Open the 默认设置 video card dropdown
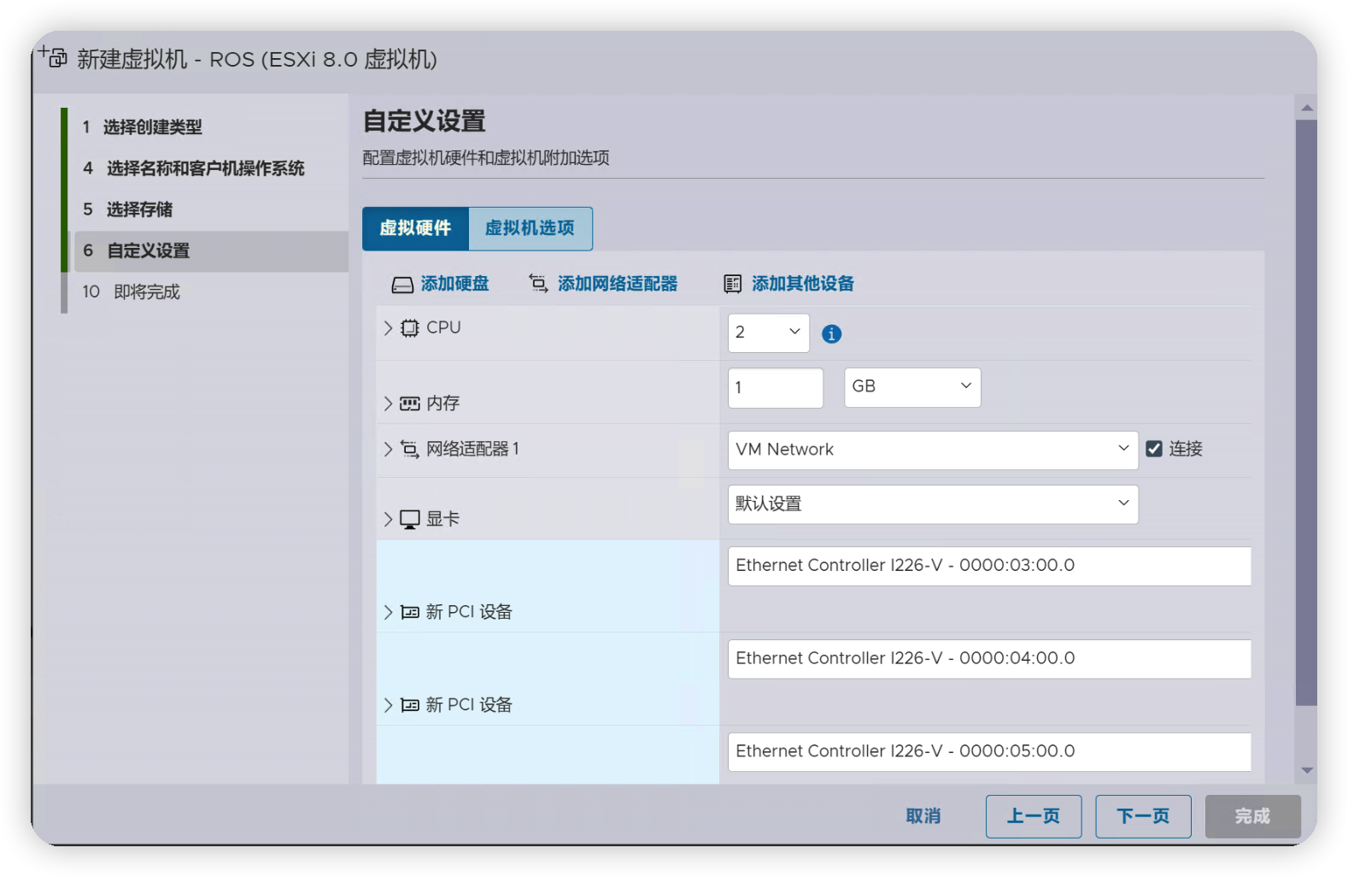 [x=933, y=504]
